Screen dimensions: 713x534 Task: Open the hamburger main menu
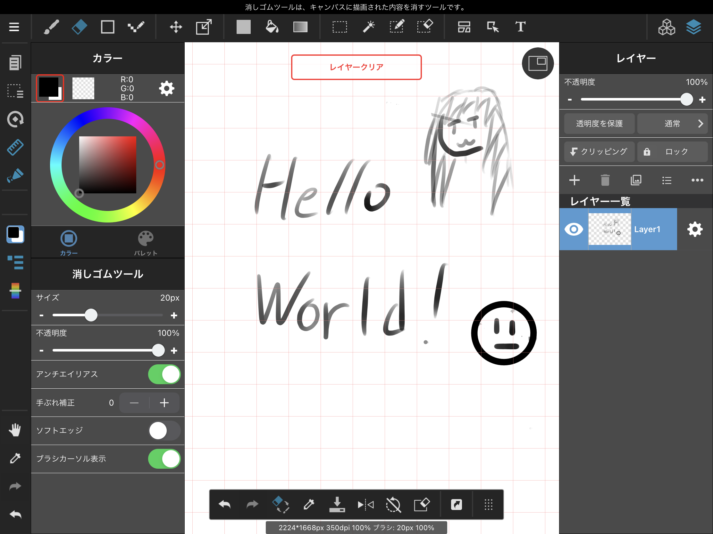point(14,27)
